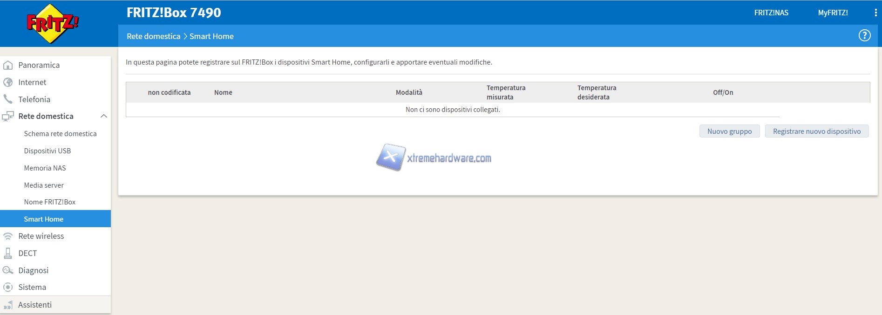The width and height of the screenshot is (882, 315).
Task: Open the three-dot options menu
Action: tap(875, 13)
